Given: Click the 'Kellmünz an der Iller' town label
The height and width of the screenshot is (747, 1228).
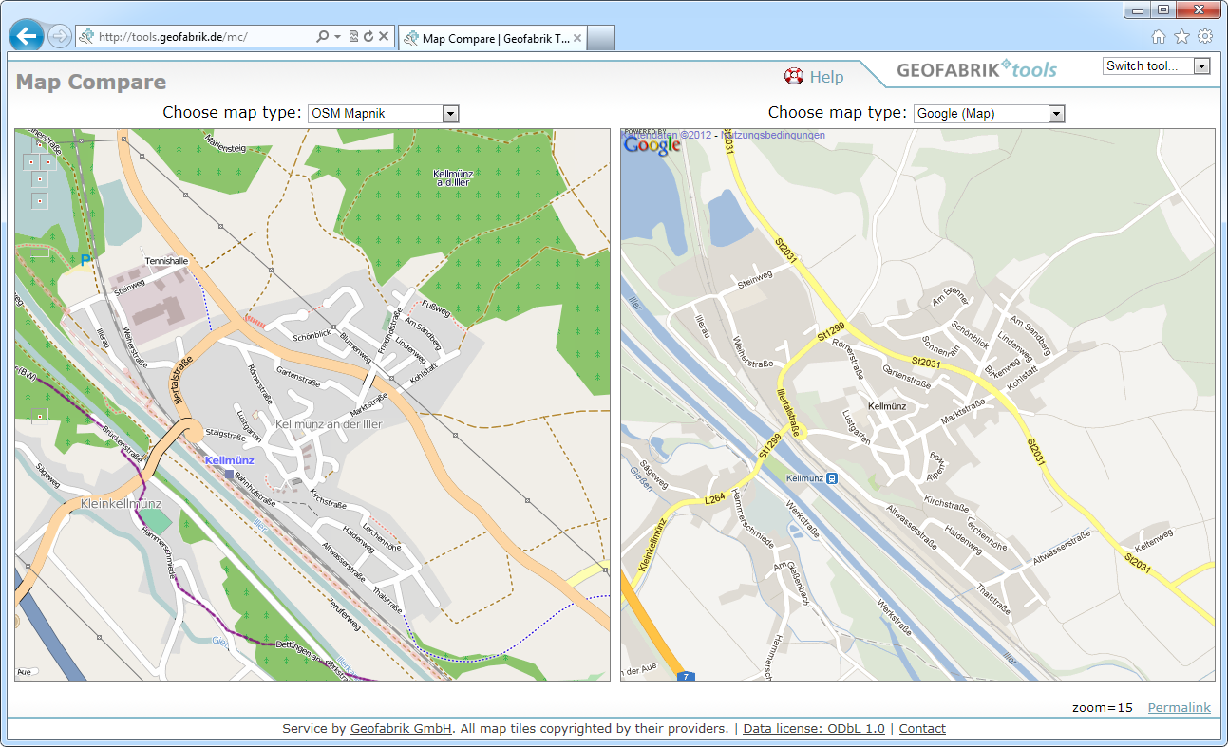Looking at the screenshot, I should pos(329,424).
